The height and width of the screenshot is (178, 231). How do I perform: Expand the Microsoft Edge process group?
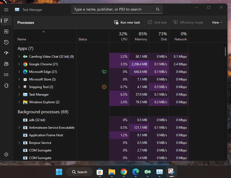coord(19,72)
